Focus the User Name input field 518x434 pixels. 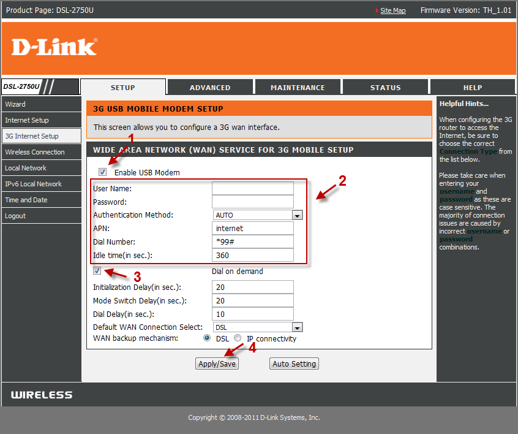[253, 188]
